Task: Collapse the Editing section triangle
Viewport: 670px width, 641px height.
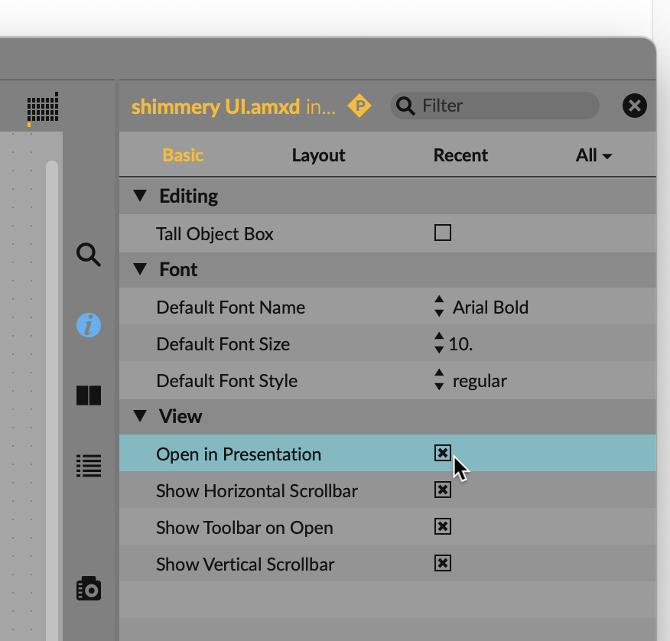Action: click(139, 196)
